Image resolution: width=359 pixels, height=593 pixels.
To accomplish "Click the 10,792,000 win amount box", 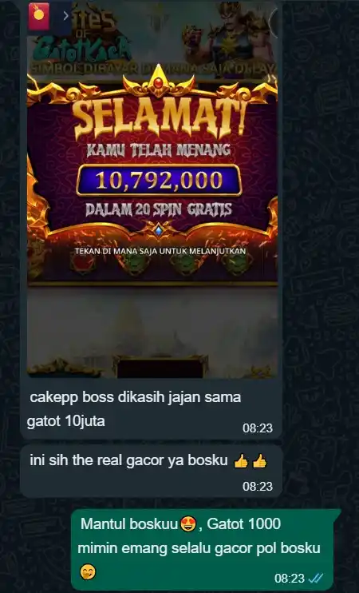I will point(159,180).
